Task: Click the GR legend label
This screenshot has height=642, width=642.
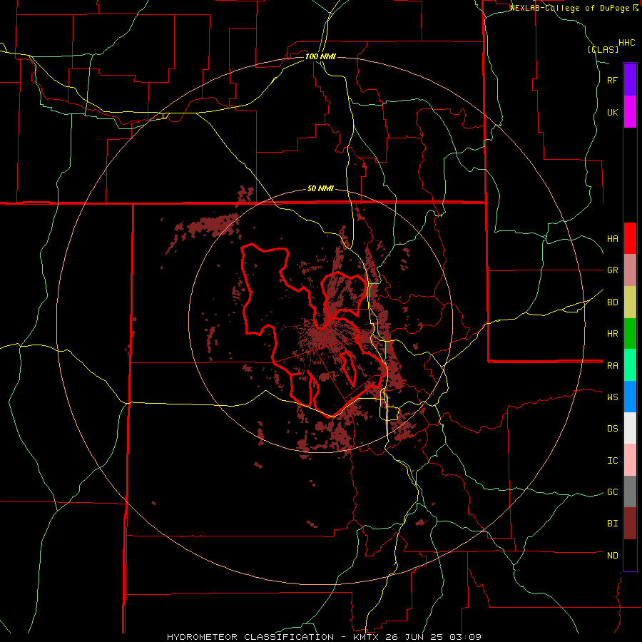Action: pos(613,270)
